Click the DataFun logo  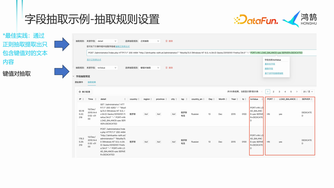click(x=256, y=19)
